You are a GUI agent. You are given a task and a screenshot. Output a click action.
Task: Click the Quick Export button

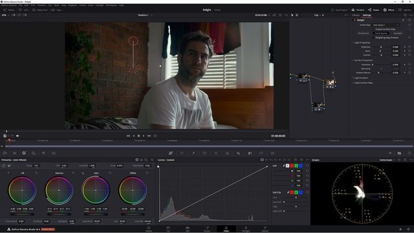click(x=339, y=10)
